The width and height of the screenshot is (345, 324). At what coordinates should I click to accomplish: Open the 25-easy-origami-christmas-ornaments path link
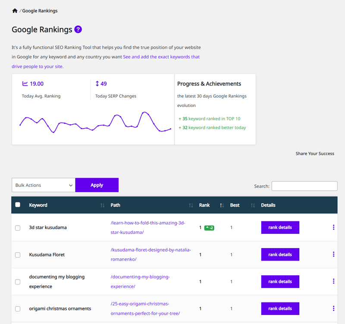[x=145, y=308]
